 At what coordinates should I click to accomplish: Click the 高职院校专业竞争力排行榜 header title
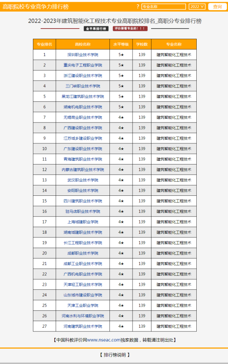[35, 7]
